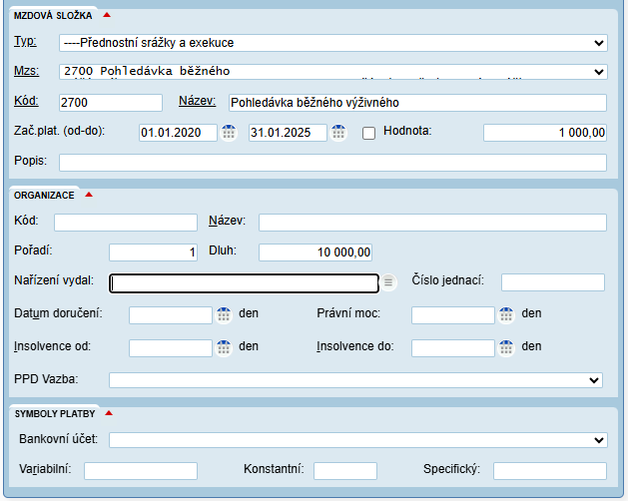Screen dimensions: 628x501
Task: Open calendar for start date 01.01.2020
Action: pyautogui.click(x=229, y=133)
